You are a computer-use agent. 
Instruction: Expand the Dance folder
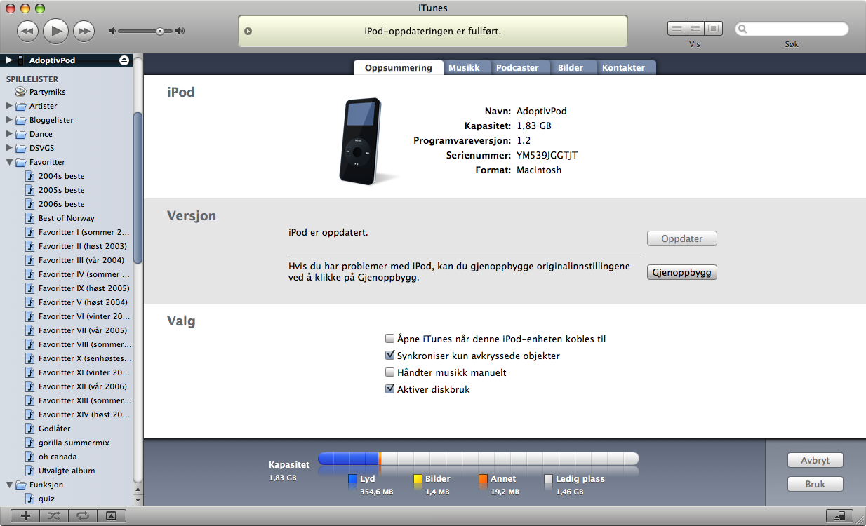[9, 134]
